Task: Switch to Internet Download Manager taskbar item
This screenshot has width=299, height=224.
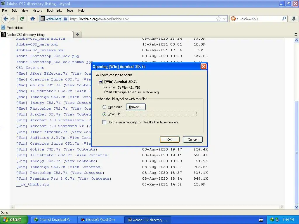Action: tap(53, 220)
